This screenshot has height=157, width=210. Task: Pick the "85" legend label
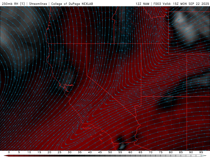(181, 152)
